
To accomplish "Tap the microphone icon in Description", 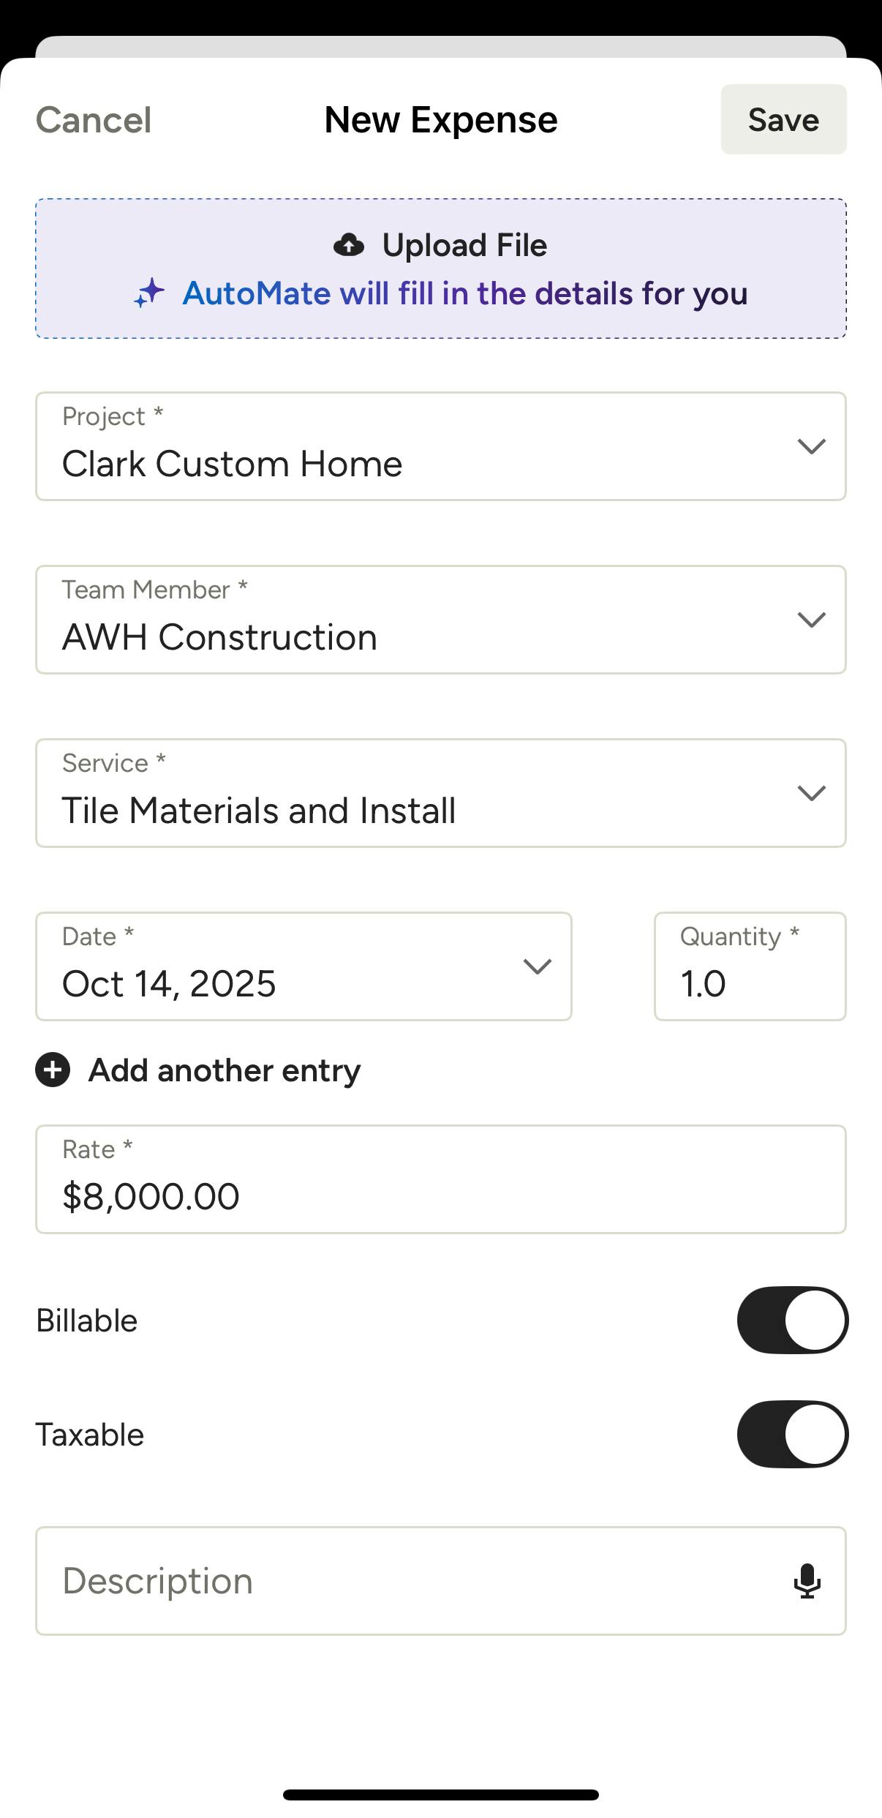I will 807,1581.
